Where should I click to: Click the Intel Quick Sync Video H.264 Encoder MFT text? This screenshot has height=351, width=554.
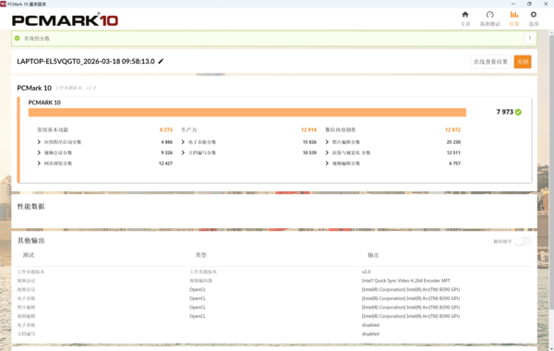pyautogui.click(x=406, y=281)
